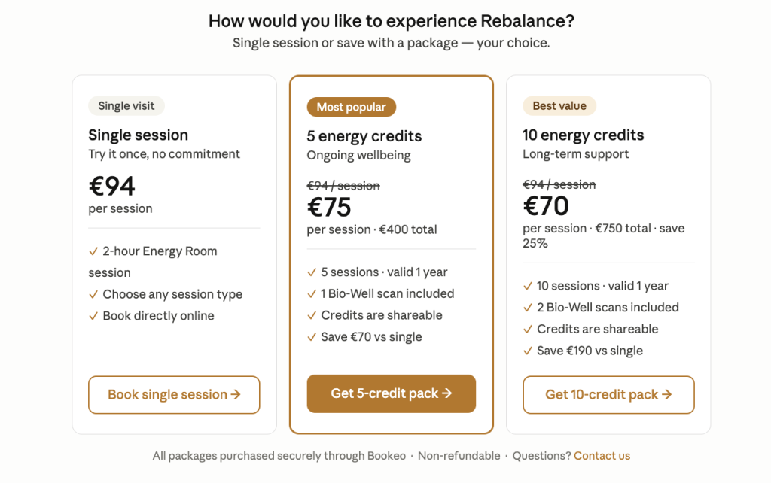Select the Best value badge

point(559,105)
